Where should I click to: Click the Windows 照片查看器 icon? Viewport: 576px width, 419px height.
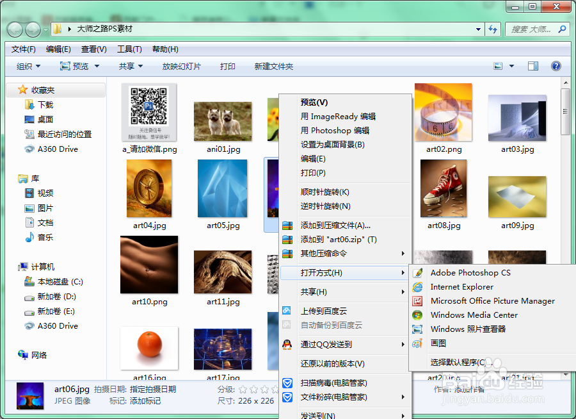point(417,329)
